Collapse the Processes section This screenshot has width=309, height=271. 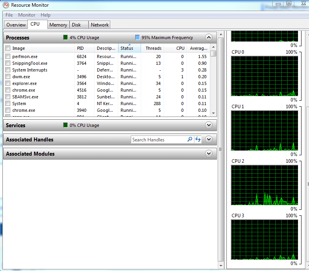coord(209,37)
